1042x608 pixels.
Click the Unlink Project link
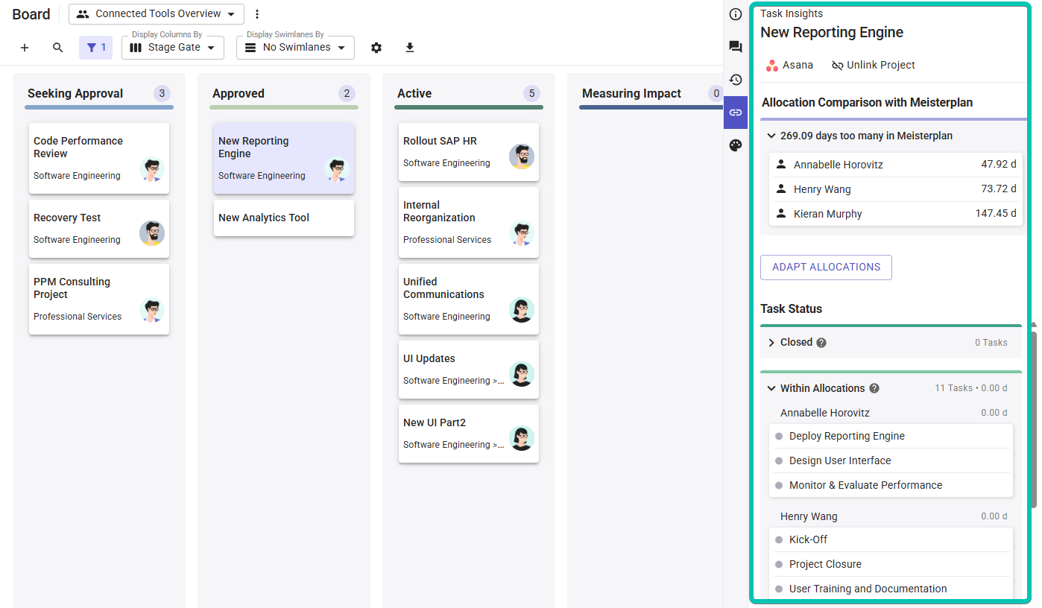tap(873, 65)
